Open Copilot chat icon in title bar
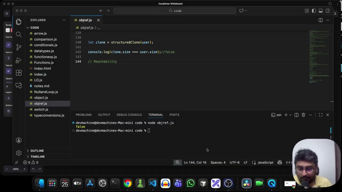Screen dimensions: 342x192 [241, 11]
